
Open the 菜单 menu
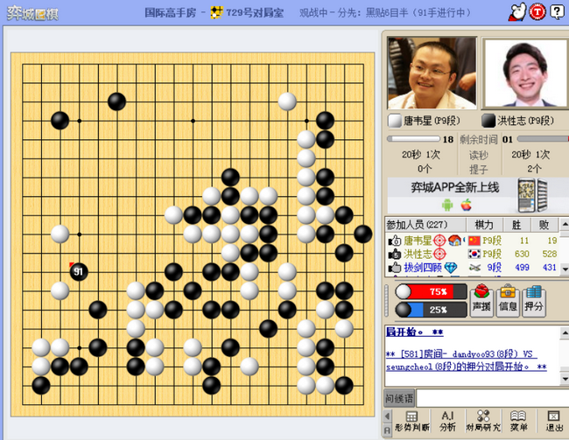[x=518, y=422]
